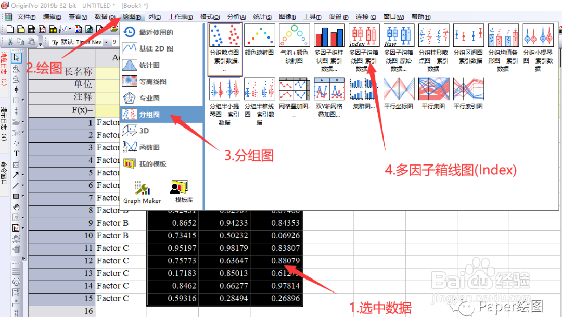Open the 消息日志 (1) side tab
Viewport: 562px width, 317px height.
click(4, 69)
